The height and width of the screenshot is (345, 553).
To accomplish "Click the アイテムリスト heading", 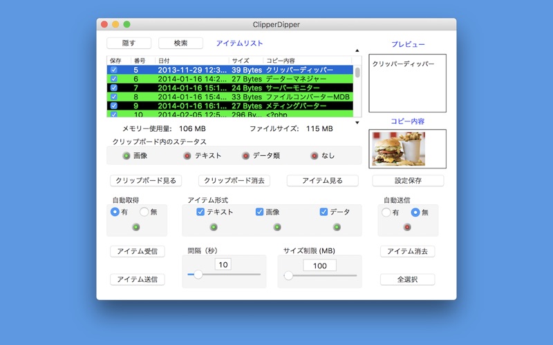I will pyautogui.click(x=239, y=43).
